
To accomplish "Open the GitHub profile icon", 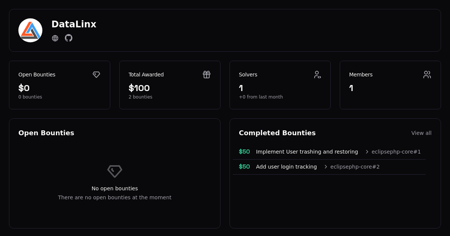I will coord(69,38).
